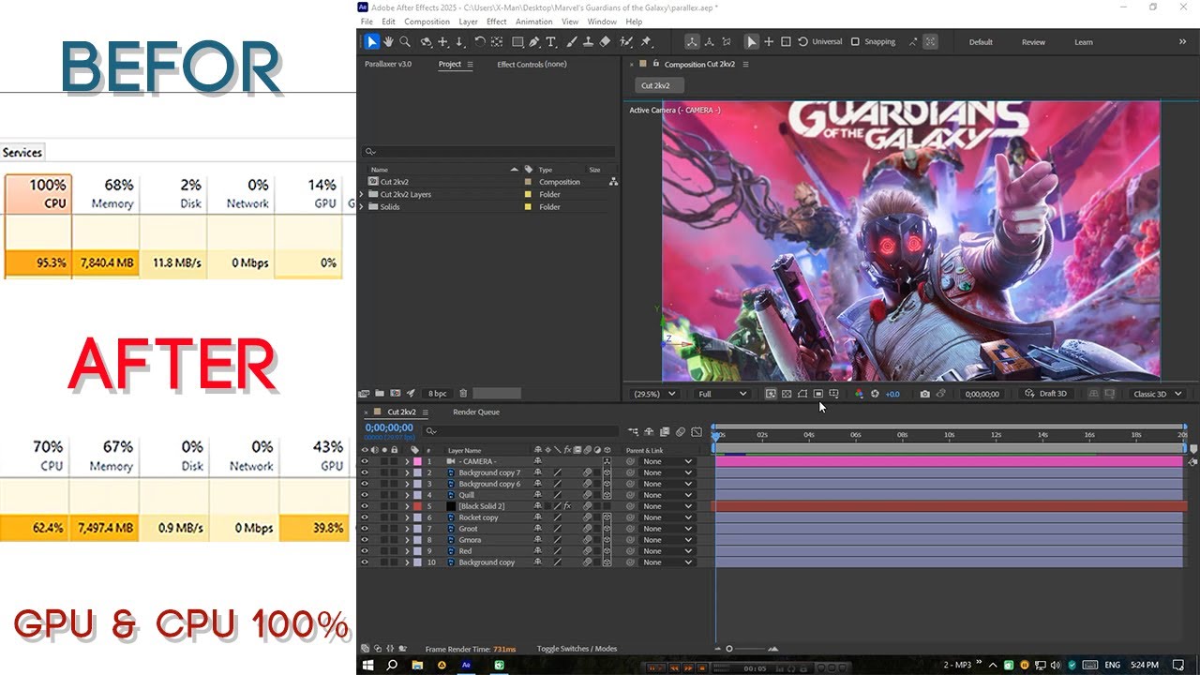Hide the Groot layer
Image resolution: width=1200 pixels, height=675 pixels.
(365, 529)
